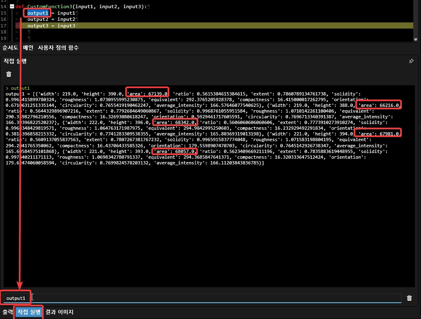The height and width of the screenshot is (319, 421).
Task: Switch to the 순서도 tab
Action: click(x=11, y=48)
